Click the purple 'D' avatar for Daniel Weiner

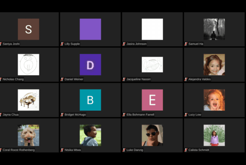[x=90, y=65]
